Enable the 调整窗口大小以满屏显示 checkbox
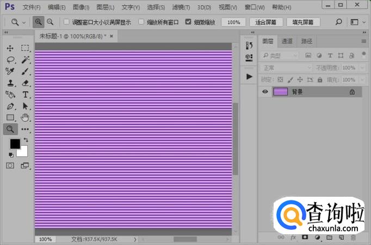This screenshot has height=245, width=371. (66, 22)
